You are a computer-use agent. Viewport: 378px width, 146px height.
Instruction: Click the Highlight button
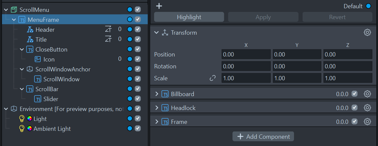(189, 17)
